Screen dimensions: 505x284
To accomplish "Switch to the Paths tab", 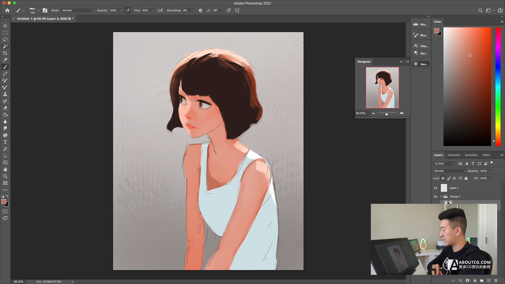I will click(486, 155).
